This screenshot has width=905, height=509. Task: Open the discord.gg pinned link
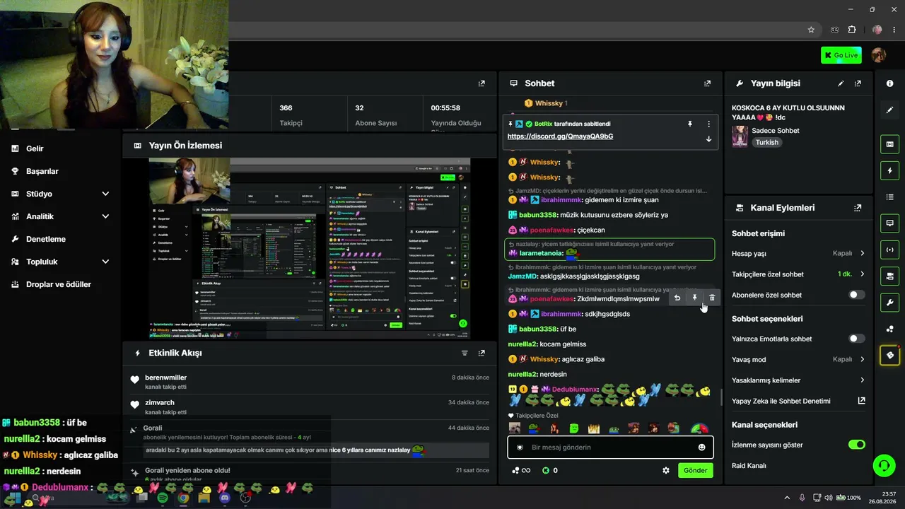(560, 136)
